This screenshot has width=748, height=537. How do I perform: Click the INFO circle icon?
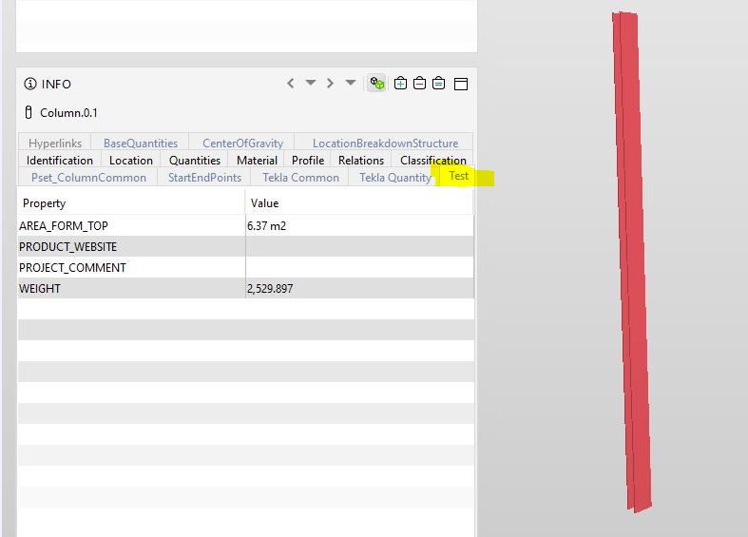click(x=30, y=84)
